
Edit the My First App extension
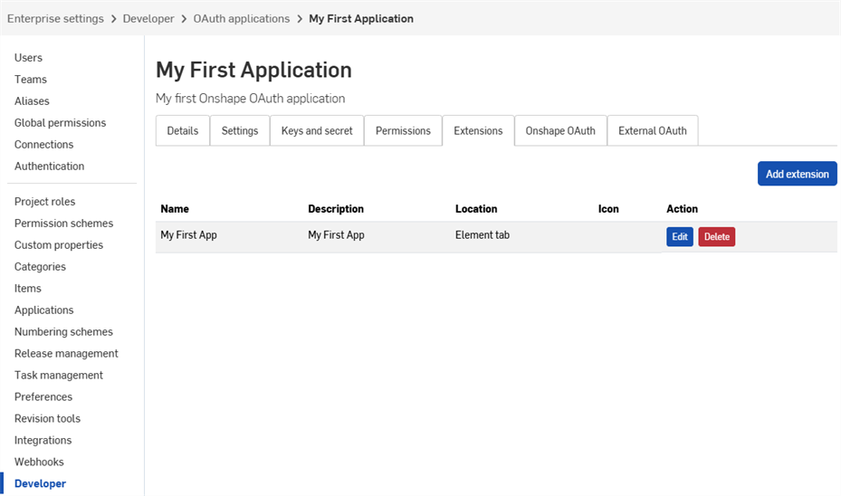pos(680,236)
